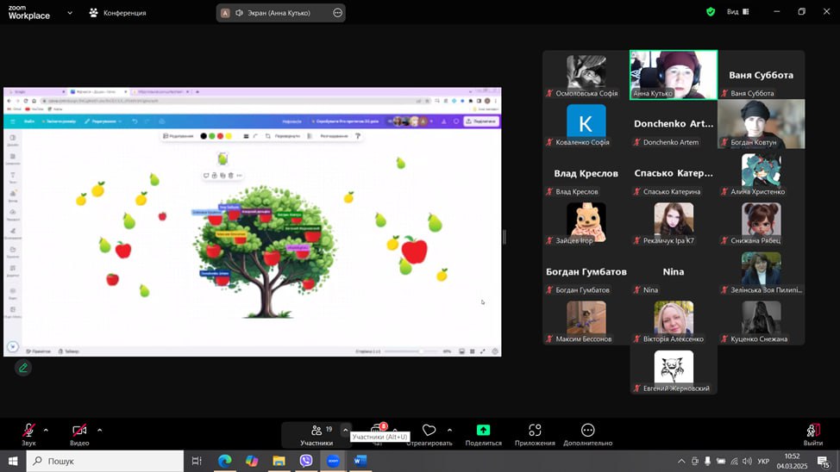Click the green Поделиться share screen icon
This screenshot has height=472, width=840.
point(483,430)
